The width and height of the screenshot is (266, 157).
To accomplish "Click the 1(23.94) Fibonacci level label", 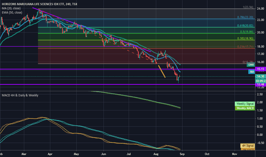I will 248,7.
